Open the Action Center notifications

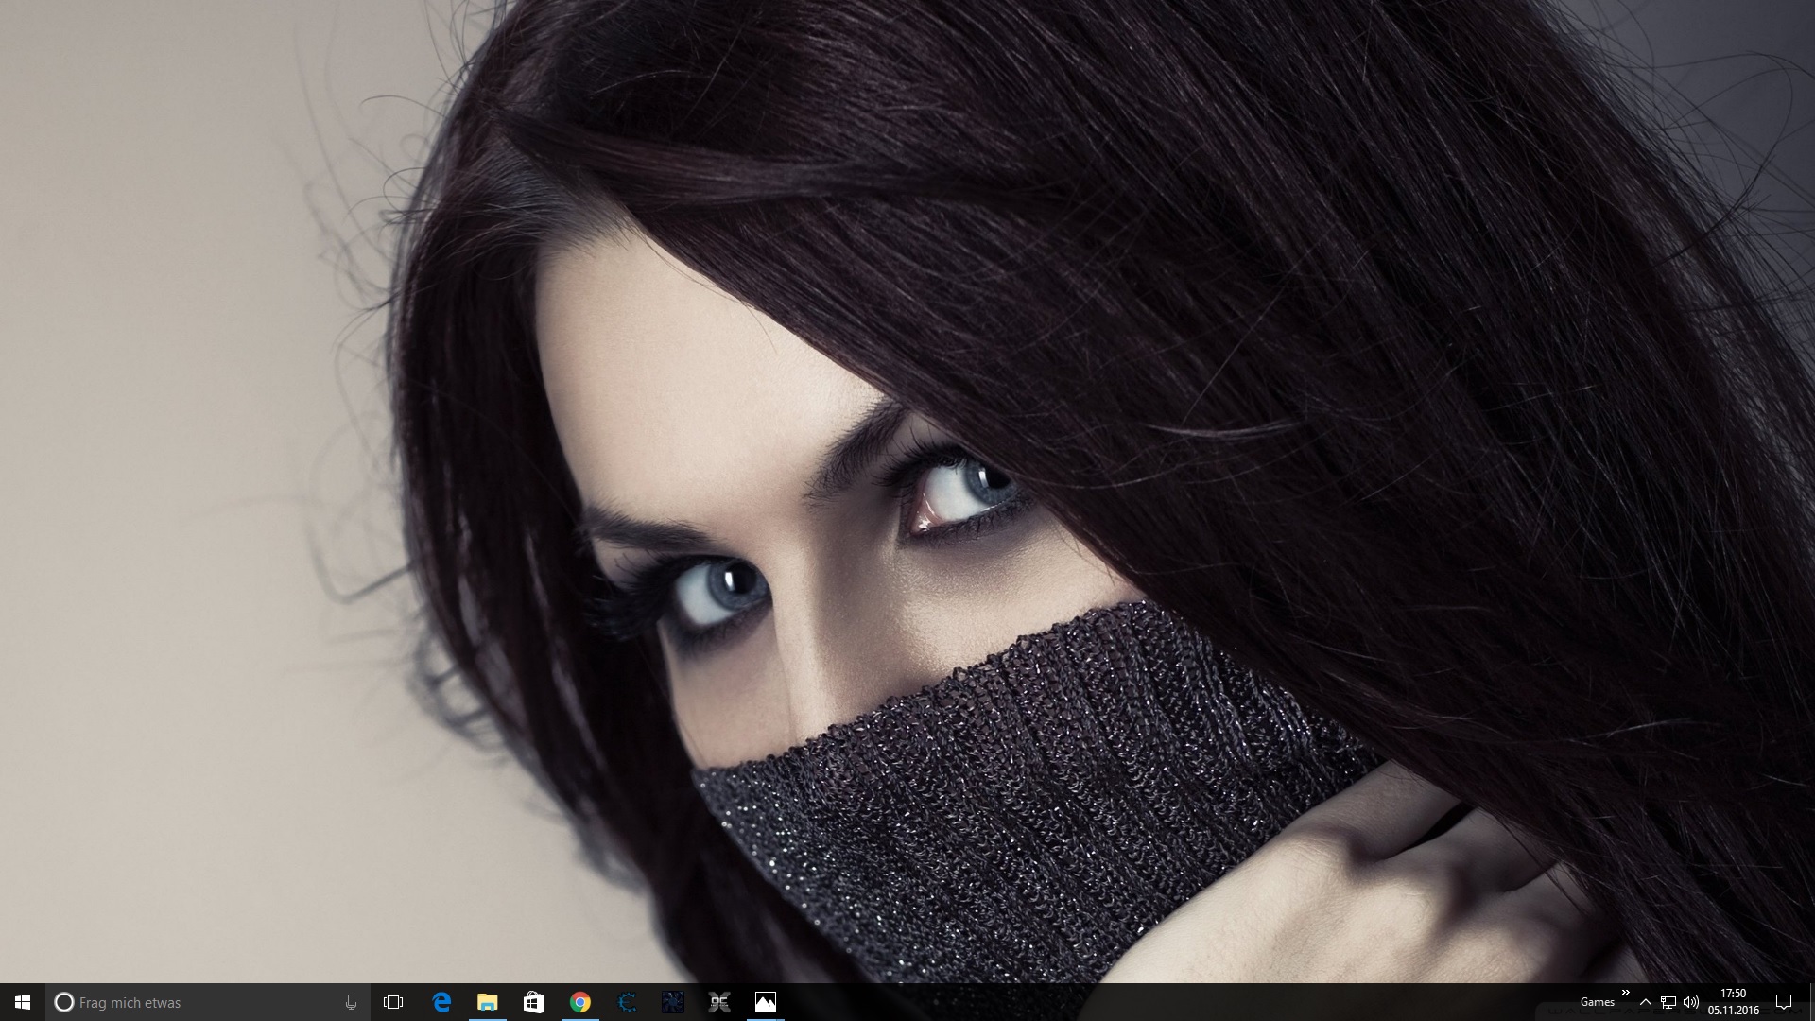pos(1784,1002)
